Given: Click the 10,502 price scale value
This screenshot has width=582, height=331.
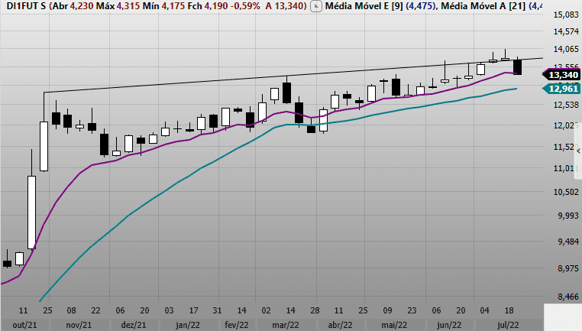Looking at the screenshot, I should pos(566,192).
